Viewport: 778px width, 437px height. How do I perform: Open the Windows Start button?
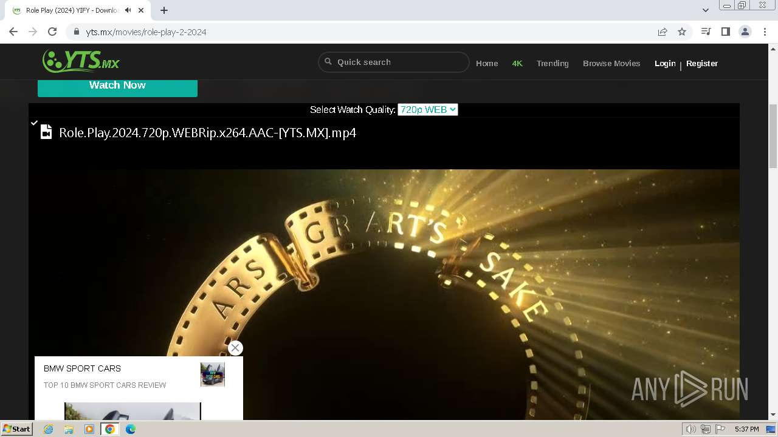pyautogui.click(x=17, y=429)
